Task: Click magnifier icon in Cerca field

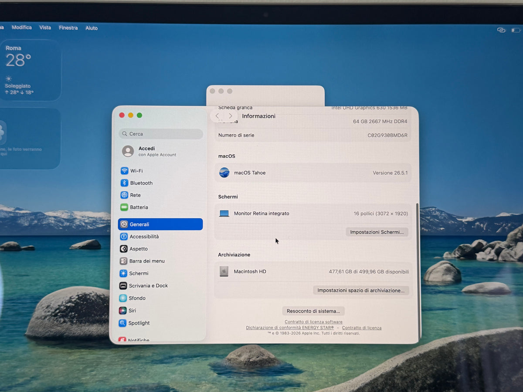Action: click(125, 134)
